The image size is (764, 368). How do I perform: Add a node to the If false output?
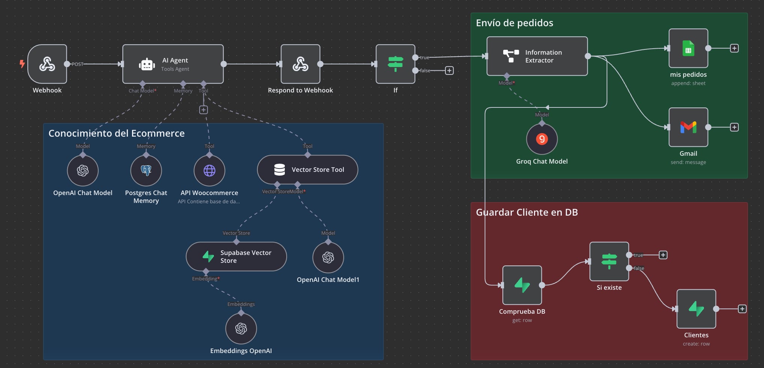tap(449, 70)
